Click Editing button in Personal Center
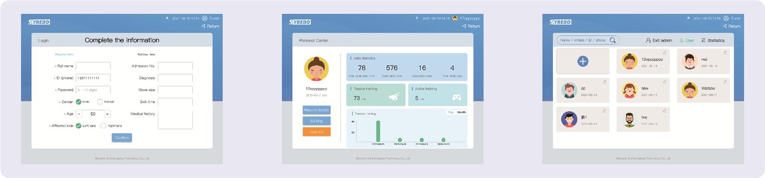Viewport: 765px width, 178px height. (x=317, y=121)
